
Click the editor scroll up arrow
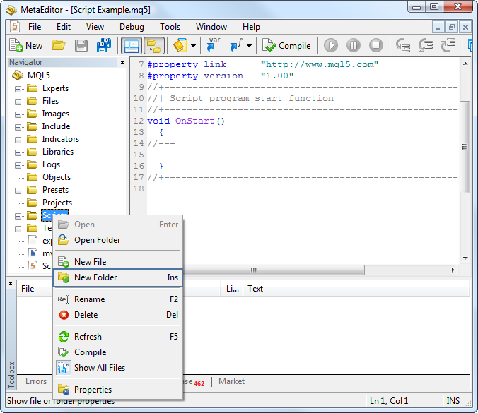click(x=465, y=64)
